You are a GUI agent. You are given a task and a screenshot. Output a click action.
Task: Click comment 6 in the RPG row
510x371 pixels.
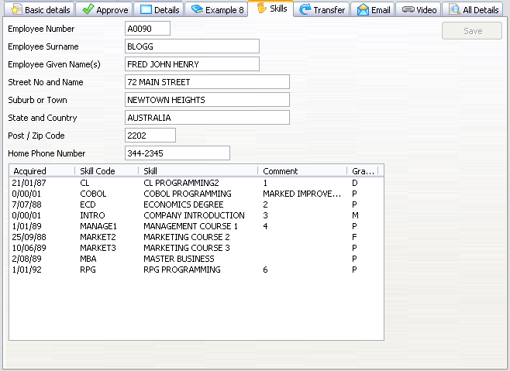pos(265,270)
